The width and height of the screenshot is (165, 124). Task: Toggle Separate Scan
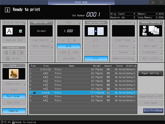point(14,40)
